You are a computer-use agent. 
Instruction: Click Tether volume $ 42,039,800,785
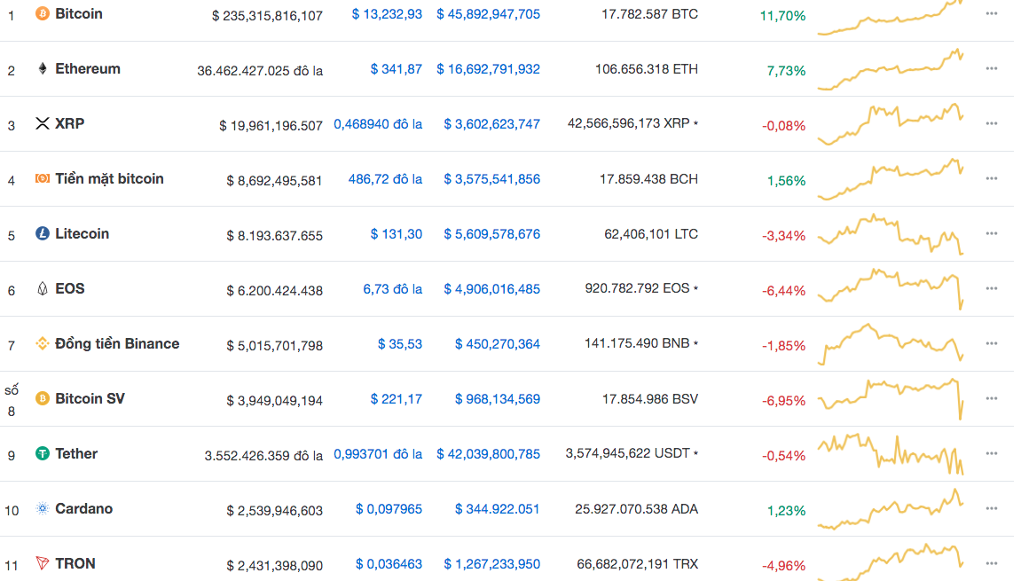tap(489, 453)
